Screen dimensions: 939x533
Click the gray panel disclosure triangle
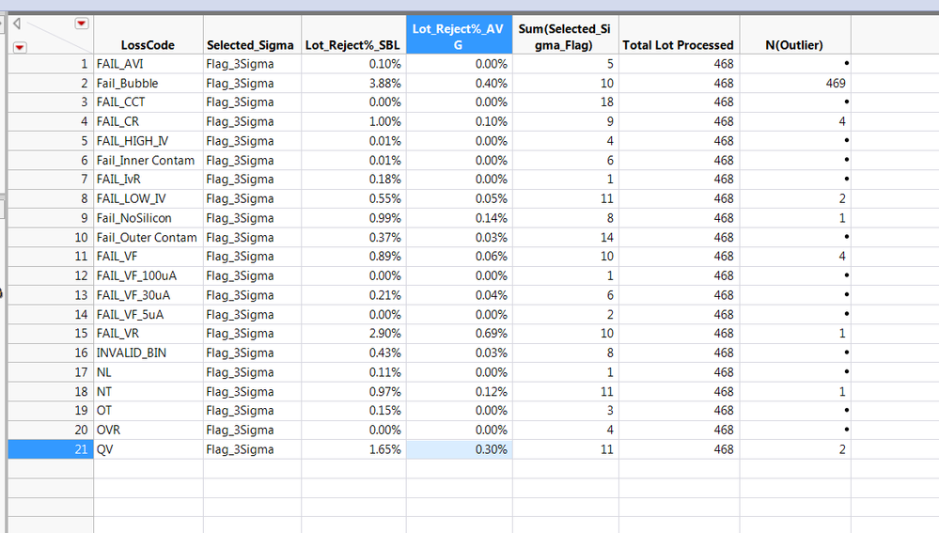pyautogui.click(x=17, y=24)
